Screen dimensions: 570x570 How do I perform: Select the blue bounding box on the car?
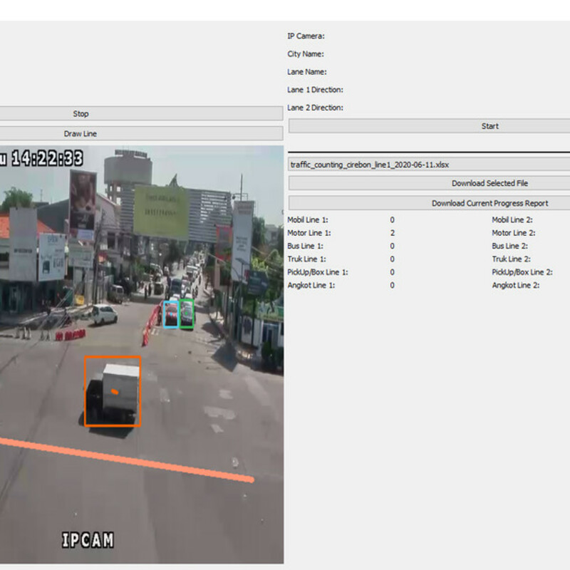pyautogui.click(x=170, y=314)
